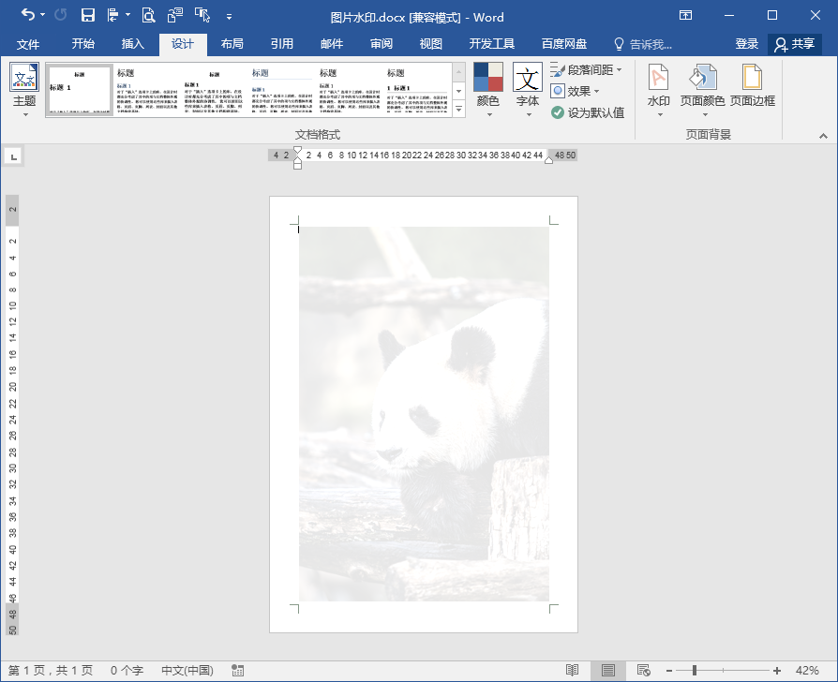The width and height of the screenshot is (838, 682).
Task: Switch to the 审阅 tab
Action: (x=382, y=44)
